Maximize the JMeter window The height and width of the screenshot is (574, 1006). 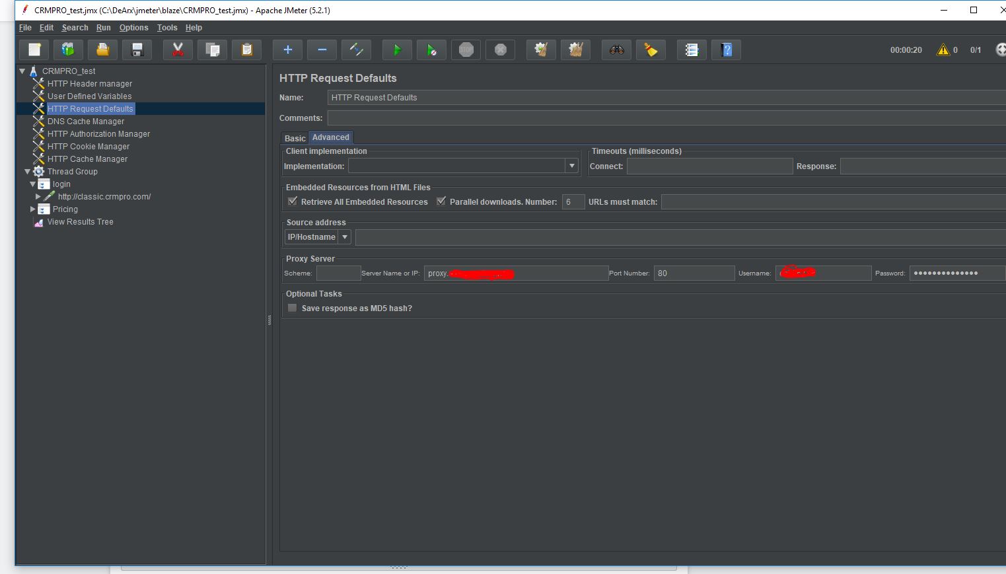tap(974, 10)
